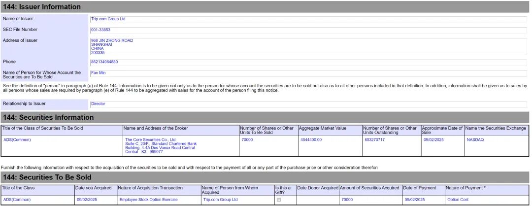Select the shares to be sold value 70000
This screenshot has height=206, width=532.
247,140
